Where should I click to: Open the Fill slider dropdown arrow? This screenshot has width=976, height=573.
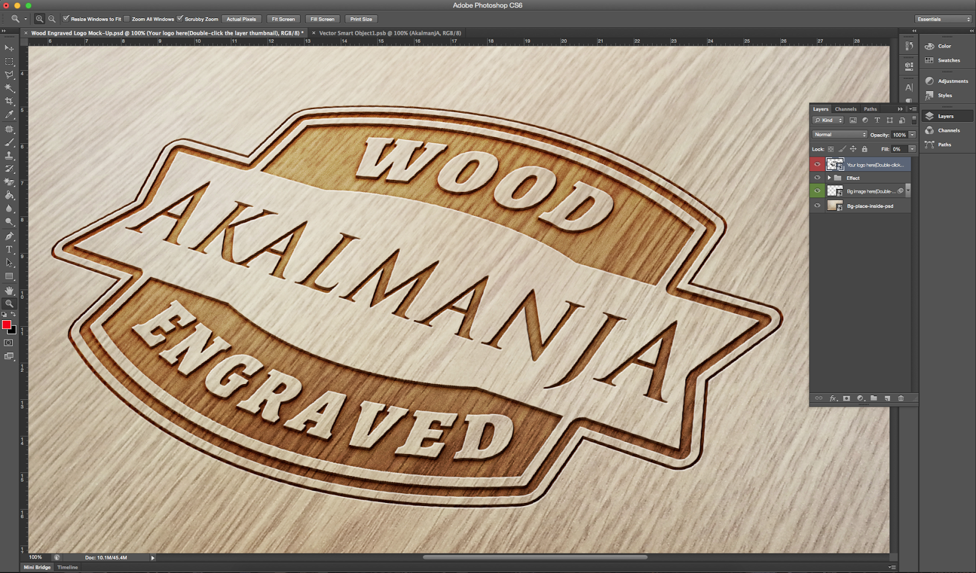pos(913,149)
